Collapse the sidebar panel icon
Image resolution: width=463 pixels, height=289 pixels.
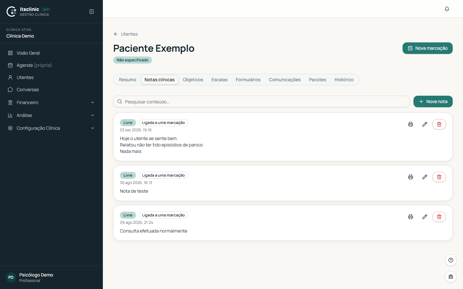[92, 12]
